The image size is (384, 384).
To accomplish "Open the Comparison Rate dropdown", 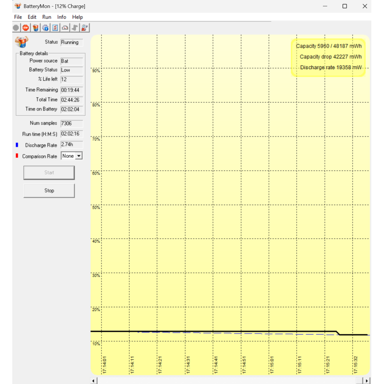I will [x=79, y=156].
